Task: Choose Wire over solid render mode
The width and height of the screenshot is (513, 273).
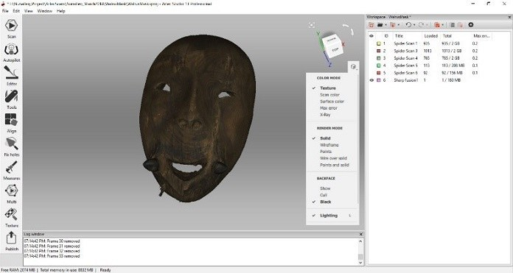Action: pyautogui.click(x=333, y=158)
